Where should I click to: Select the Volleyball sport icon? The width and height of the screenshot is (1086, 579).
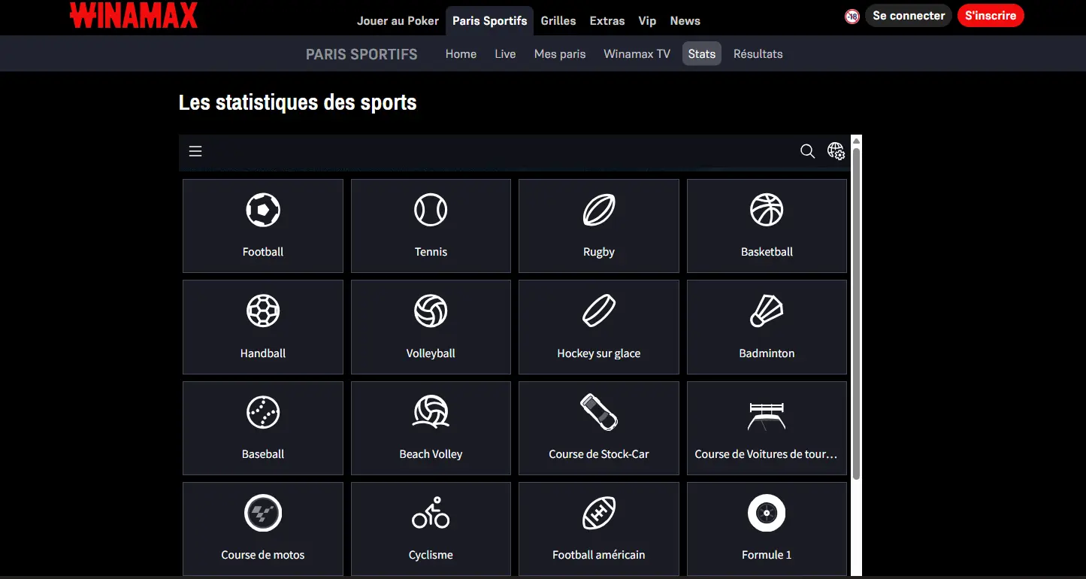coord(430,327)
